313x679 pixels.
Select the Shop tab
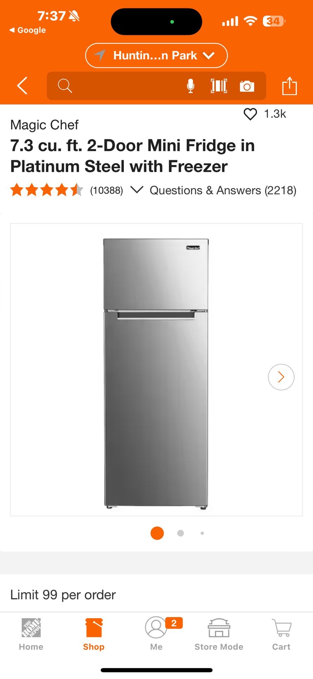94,635
